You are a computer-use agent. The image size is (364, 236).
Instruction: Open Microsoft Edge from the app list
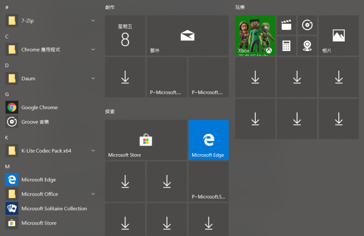click(51, 179)
